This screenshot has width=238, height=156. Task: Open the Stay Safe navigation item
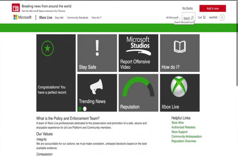pyautogui.click(x=59, y=18)
